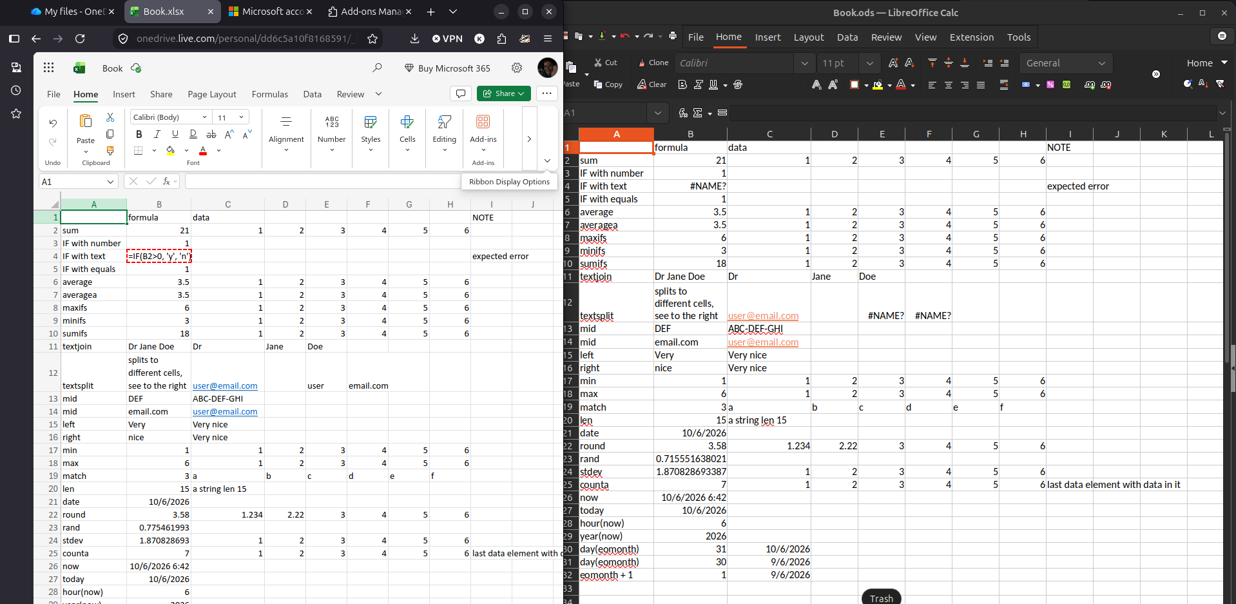The width and height of the screenshot is (1236, 604).
Task: Open the Excel comments speech bubble
Action: coord(461,93)
